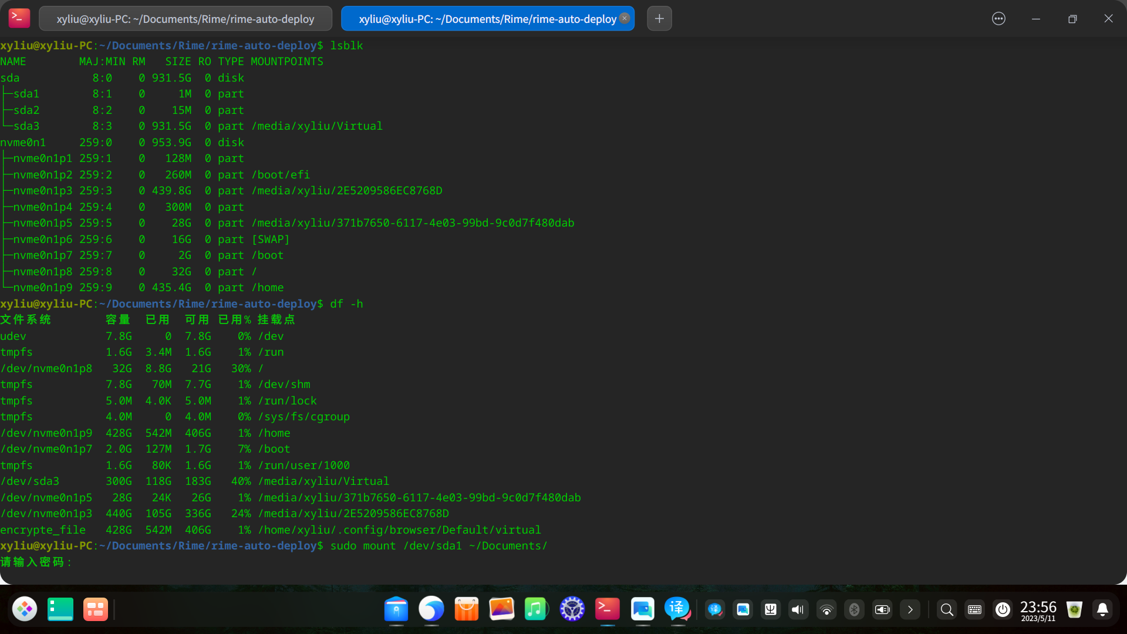This screenshot has width=1127, height=634.
Task: Open the notification bell center
Action: click(x=1102, y=610)
